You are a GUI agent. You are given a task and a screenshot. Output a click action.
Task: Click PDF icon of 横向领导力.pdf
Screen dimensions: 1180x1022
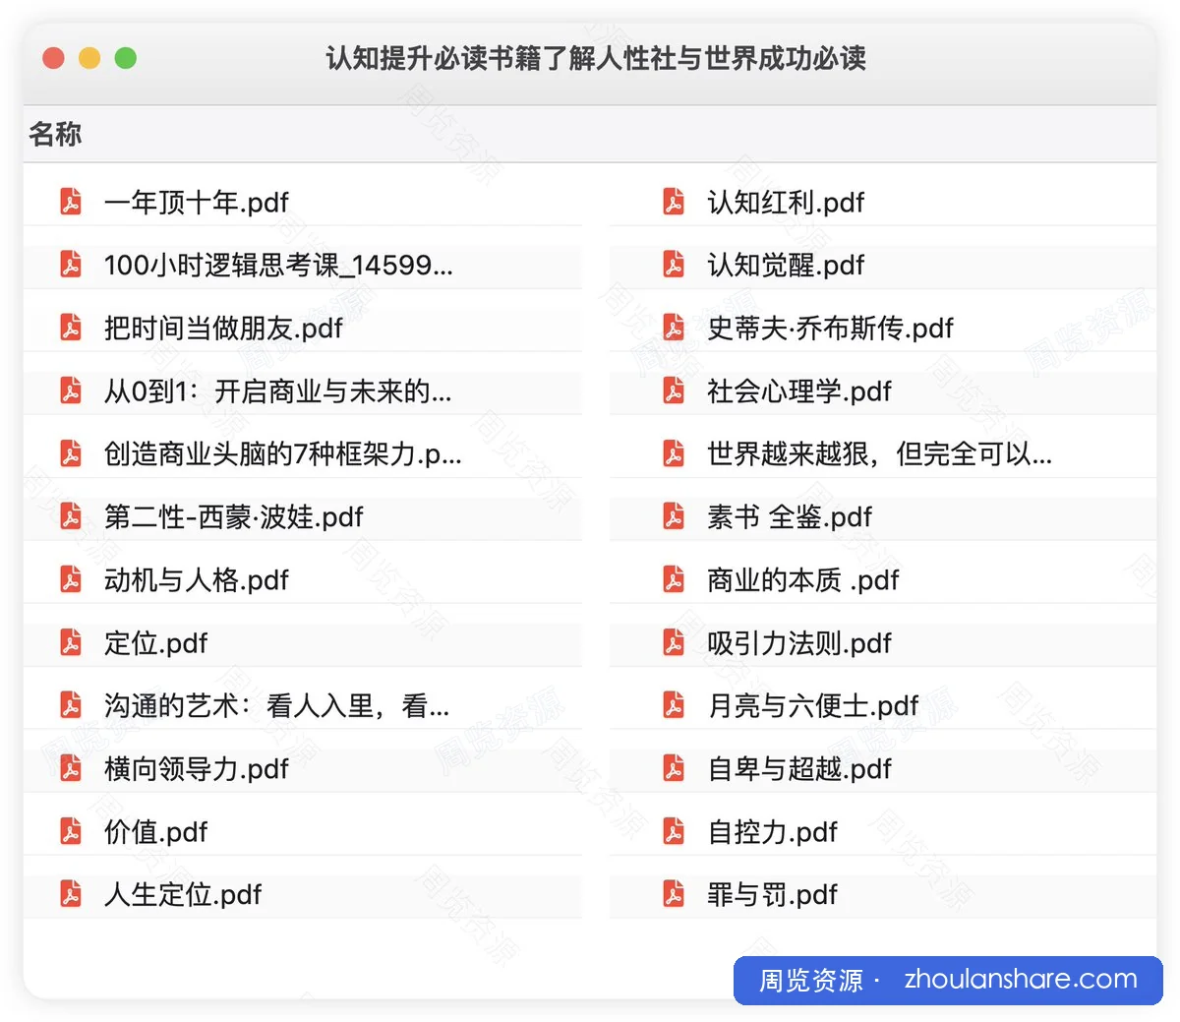[x=71, y=768]
